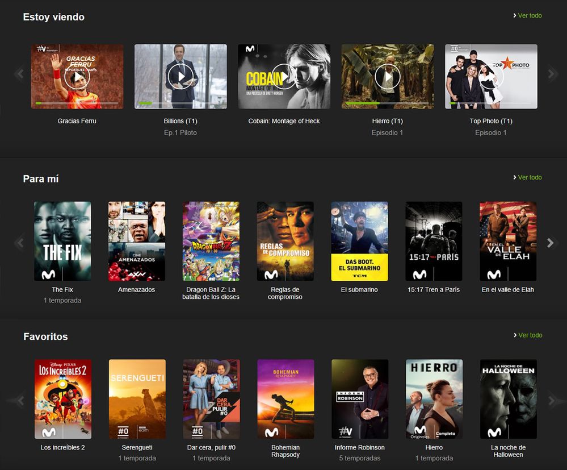Image resolution: width=567 pixels, height=470 pixels.
Task: Click right arrow of Para mí carousel
Action: 550,243
